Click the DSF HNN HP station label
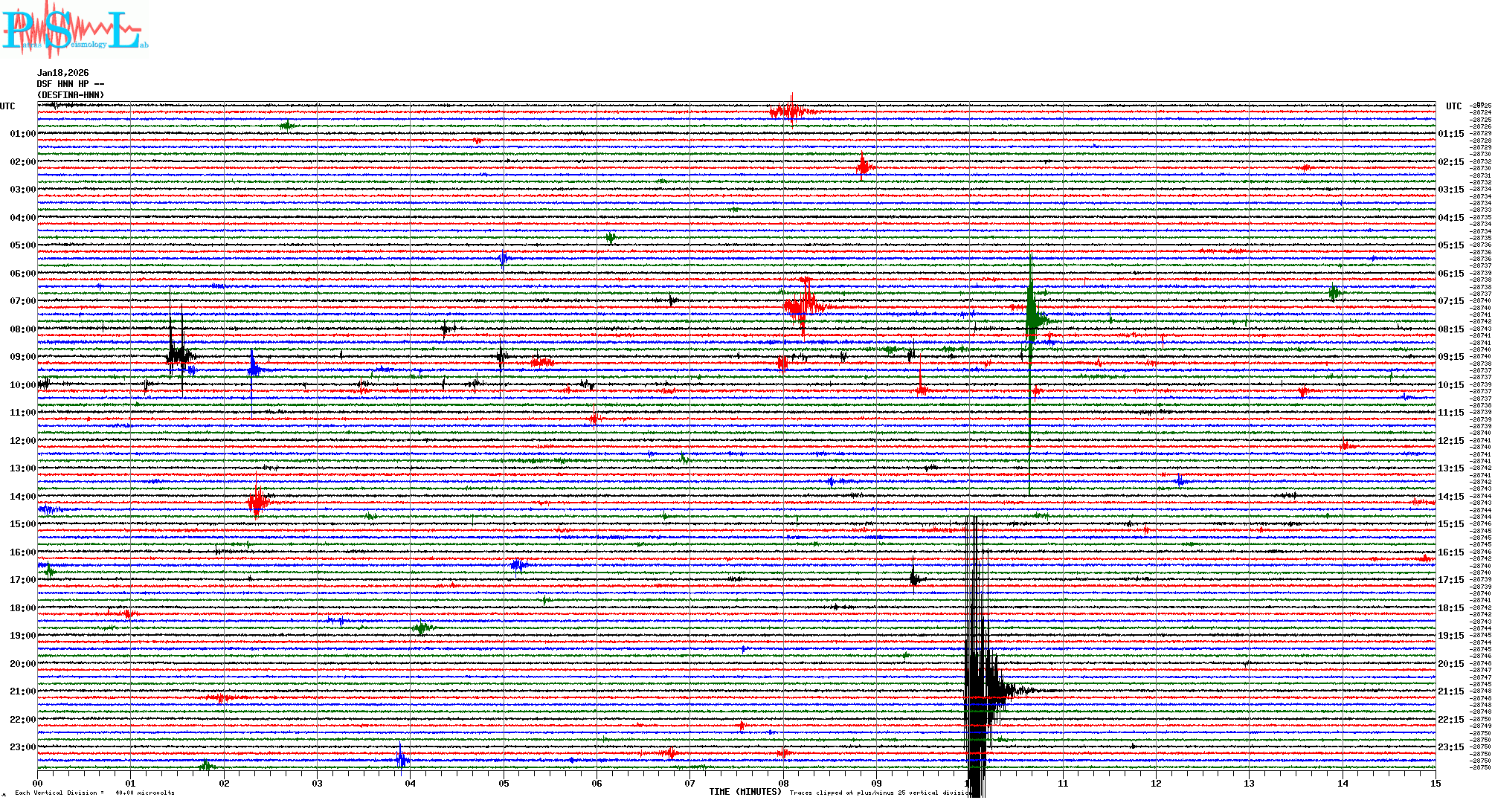The height and width of the screenshot is (803, 1495). [x=70, y=84]
